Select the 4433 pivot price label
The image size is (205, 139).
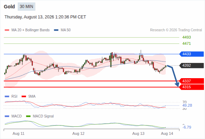[x=191, y=54]
